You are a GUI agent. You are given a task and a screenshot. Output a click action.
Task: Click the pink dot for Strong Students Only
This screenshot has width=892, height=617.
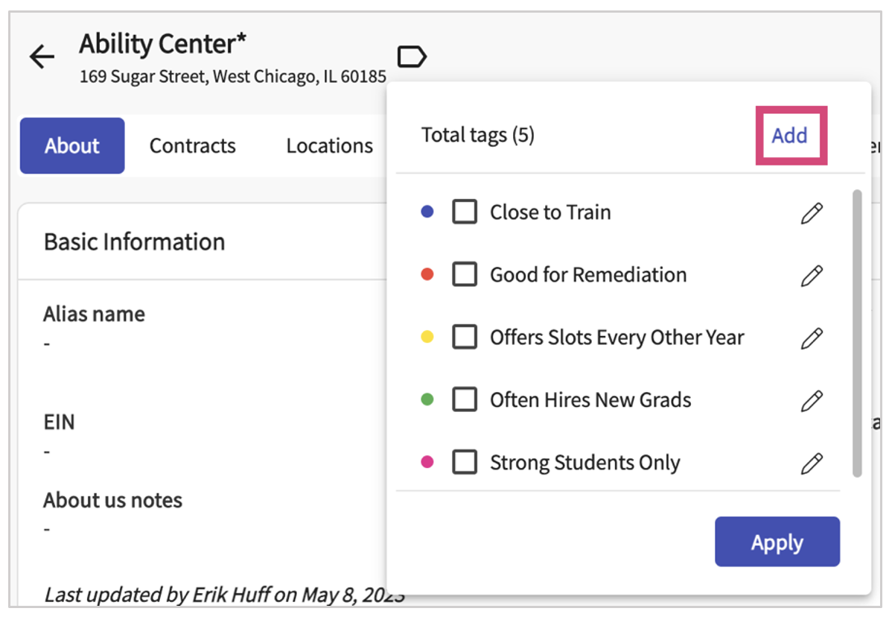pos(427,463)
